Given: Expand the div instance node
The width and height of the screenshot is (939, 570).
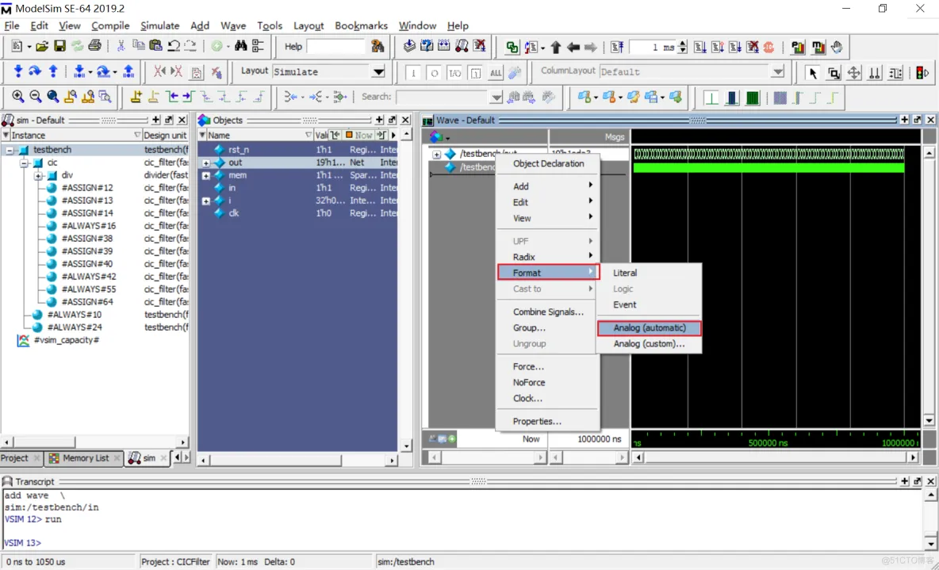Looking at the screenshot, I should 38,175.
